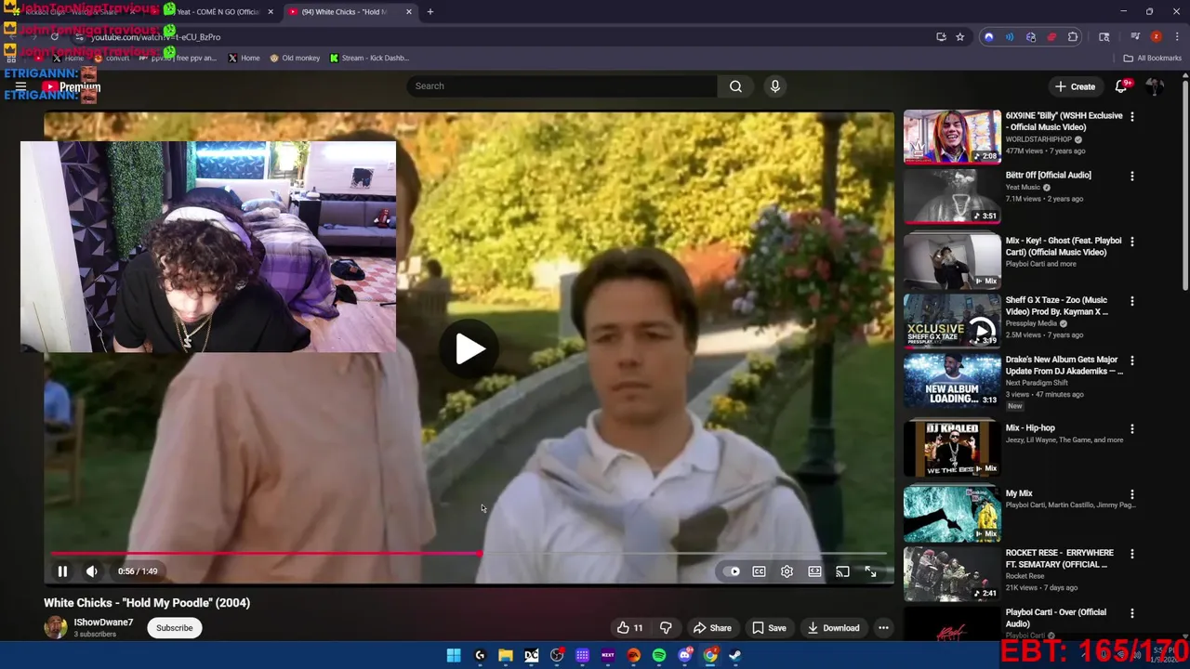The width and height of the screenshot is (1190, 669).
Task: Open Windows Start menu
Action: click(453, 655)
